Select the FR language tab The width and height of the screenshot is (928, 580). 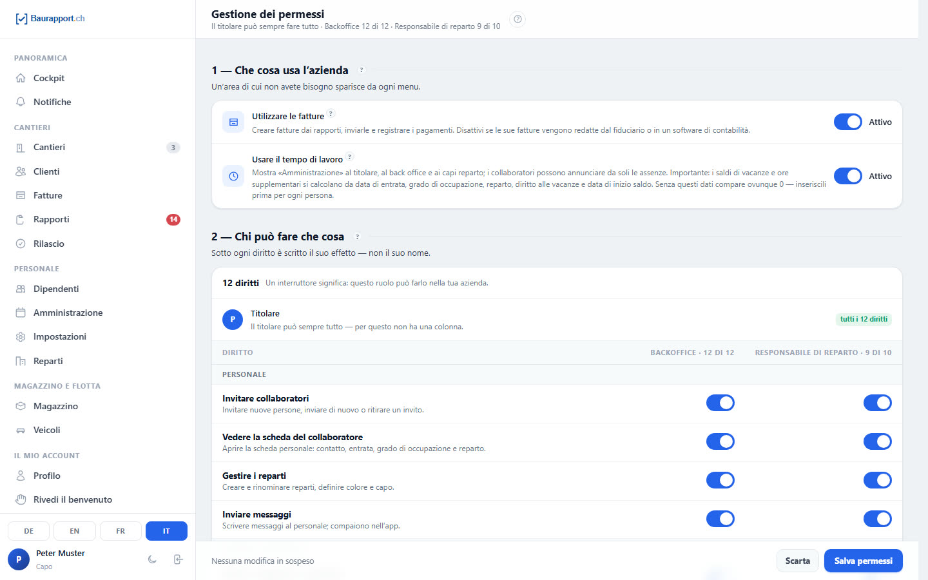(x=121, y=531)
